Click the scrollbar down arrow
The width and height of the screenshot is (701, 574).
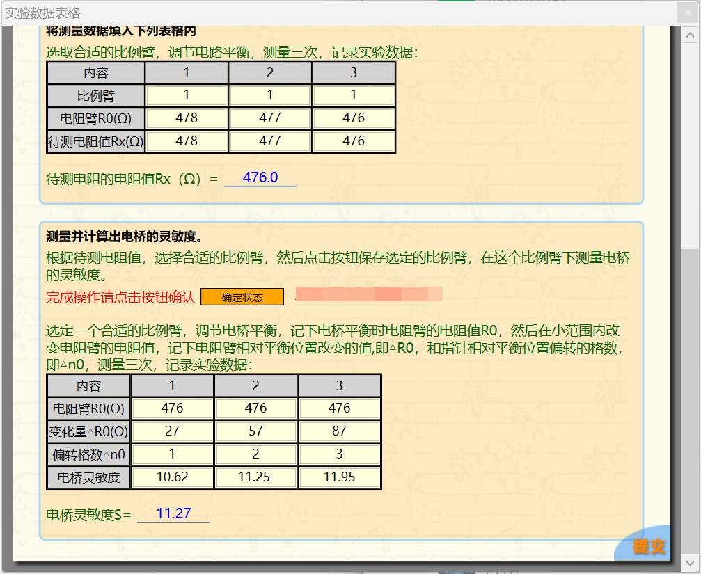click(689, 561)
